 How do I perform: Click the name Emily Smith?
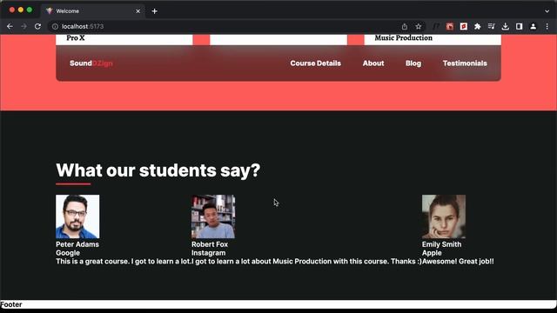441,244
